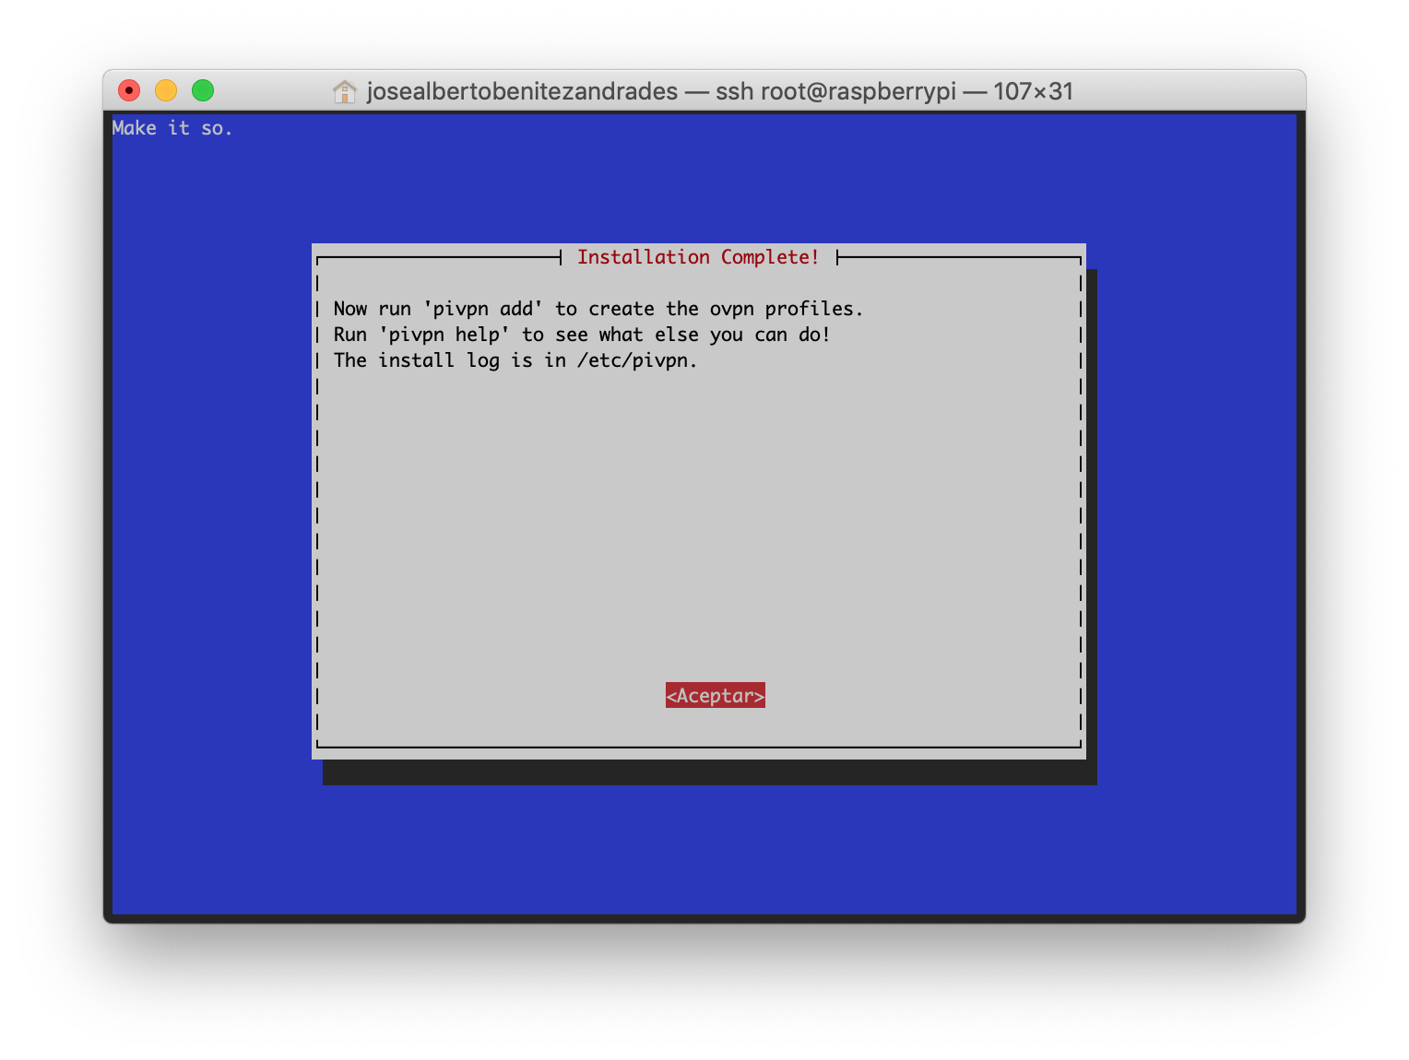
Task: Click the terminal window title text
Action: pyautogui.click(x=719, y=91)
